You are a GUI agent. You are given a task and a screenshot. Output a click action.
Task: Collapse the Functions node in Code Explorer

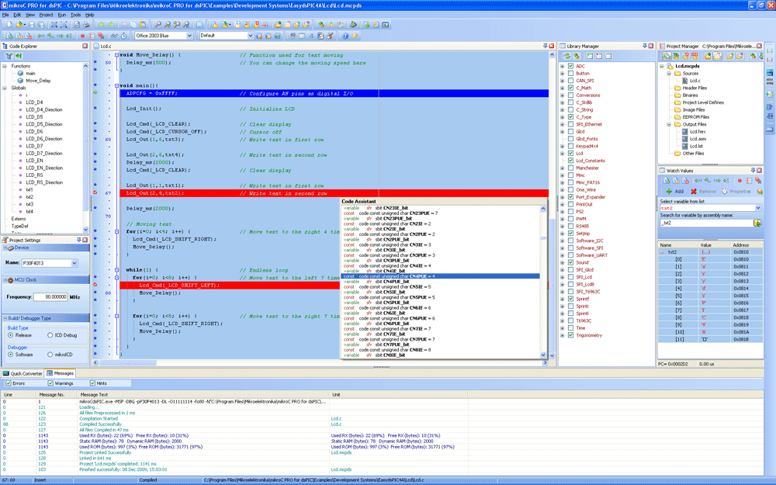5,66
